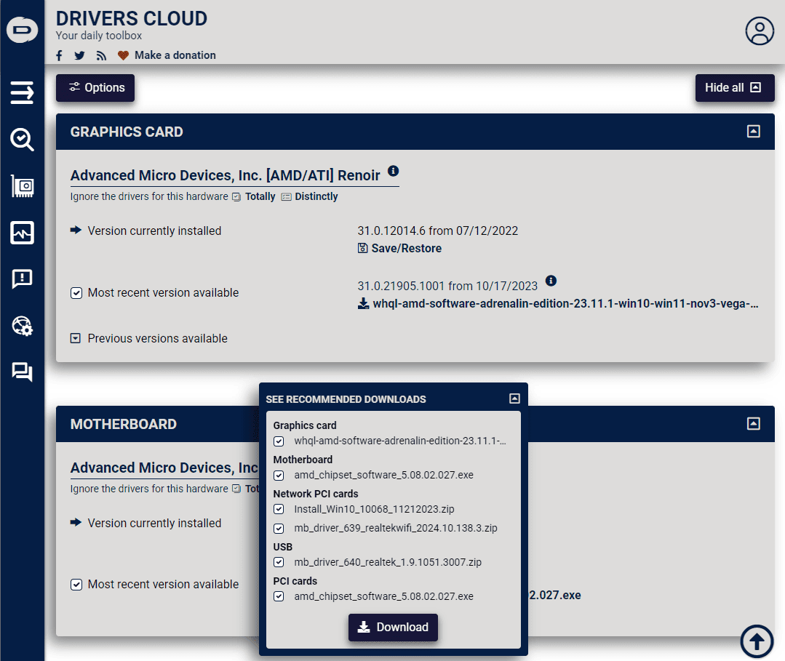This screenshot has width=785, height=661.
Task: Click the scroll-to-top arrow at bottom right
Action: (x=757, y=641)
